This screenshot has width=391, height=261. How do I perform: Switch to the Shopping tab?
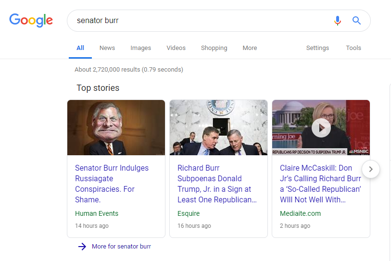[x=214, y=48]
